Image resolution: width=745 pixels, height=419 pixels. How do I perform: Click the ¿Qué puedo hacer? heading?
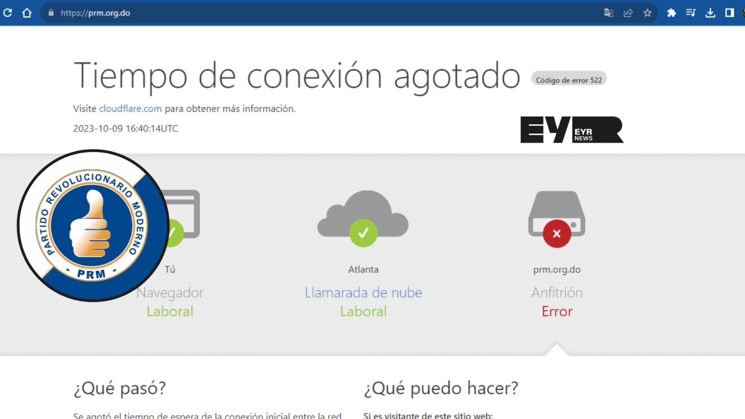pos(441,388)
